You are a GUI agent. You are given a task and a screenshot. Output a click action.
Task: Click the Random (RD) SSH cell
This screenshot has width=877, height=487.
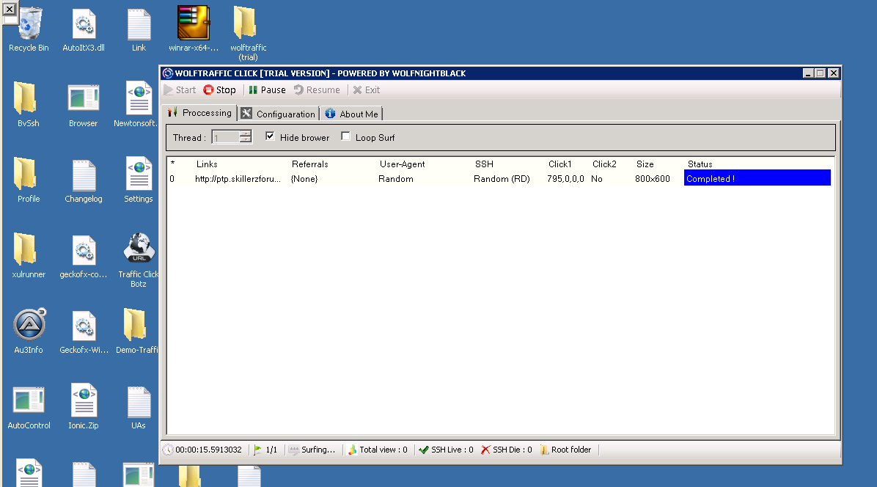click(x=502, y=179)
